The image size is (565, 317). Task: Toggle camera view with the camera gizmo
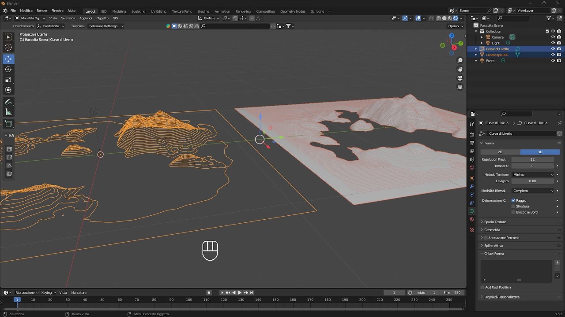click(460, 78)
